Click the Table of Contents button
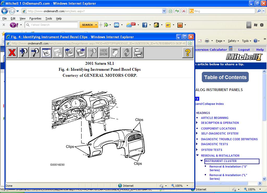This screenshot has width=267, height=193. 225,77
